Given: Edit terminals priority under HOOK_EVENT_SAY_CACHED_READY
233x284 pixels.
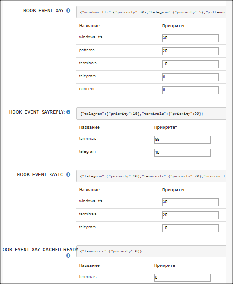Looking at the screenshot, I should (183, 278).
